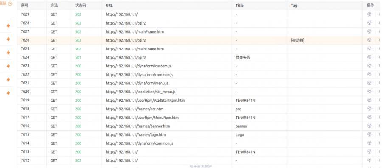Click status code 501 in row 7624
The height and width of the screenshot is (168, 382).
(78, 57)
